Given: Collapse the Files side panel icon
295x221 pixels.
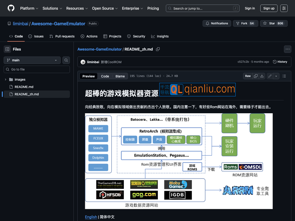Looking at the screenshot, I should pyautogui.click(x=7, y=49).
